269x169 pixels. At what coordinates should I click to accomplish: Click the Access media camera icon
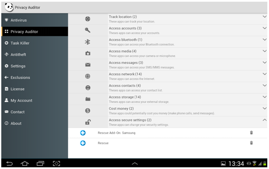[88, 53]
